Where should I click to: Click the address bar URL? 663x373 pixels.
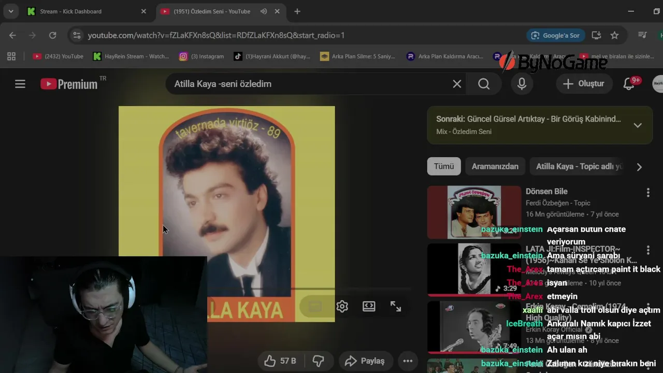pos(216,35)
